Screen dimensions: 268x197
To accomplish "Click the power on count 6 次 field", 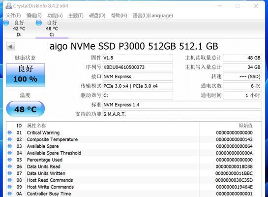I will click(x=242, y=86).
